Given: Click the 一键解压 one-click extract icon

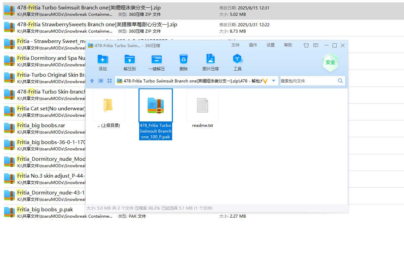Looking at the screenshot, I should 157,60.
